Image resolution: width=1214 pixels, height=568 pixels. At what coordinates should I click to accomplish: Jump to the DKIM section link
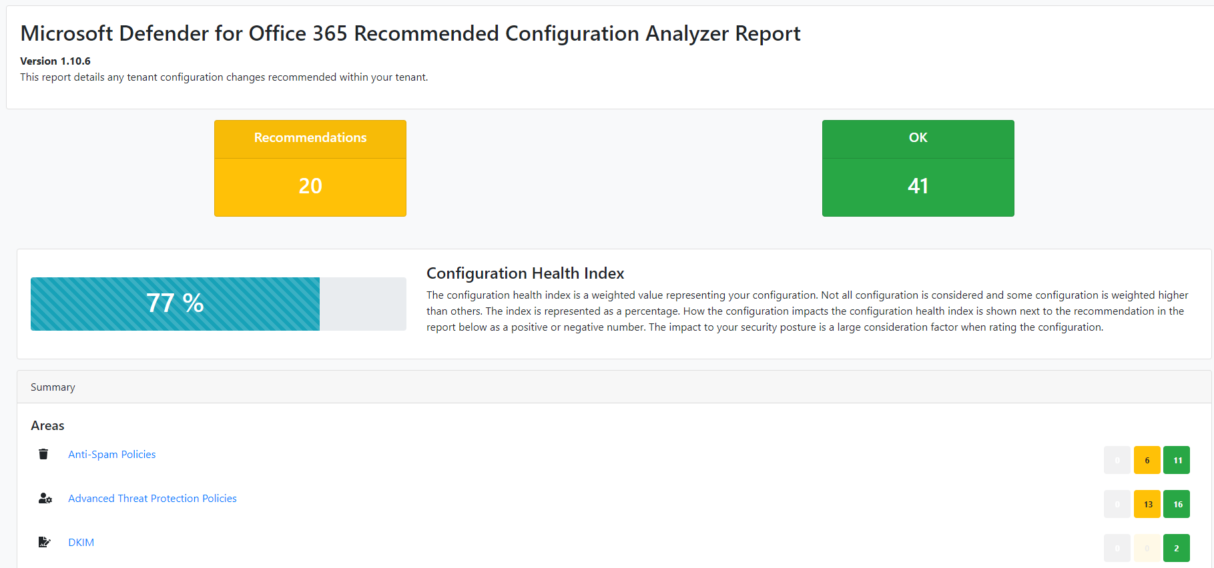tap(81, 542)
